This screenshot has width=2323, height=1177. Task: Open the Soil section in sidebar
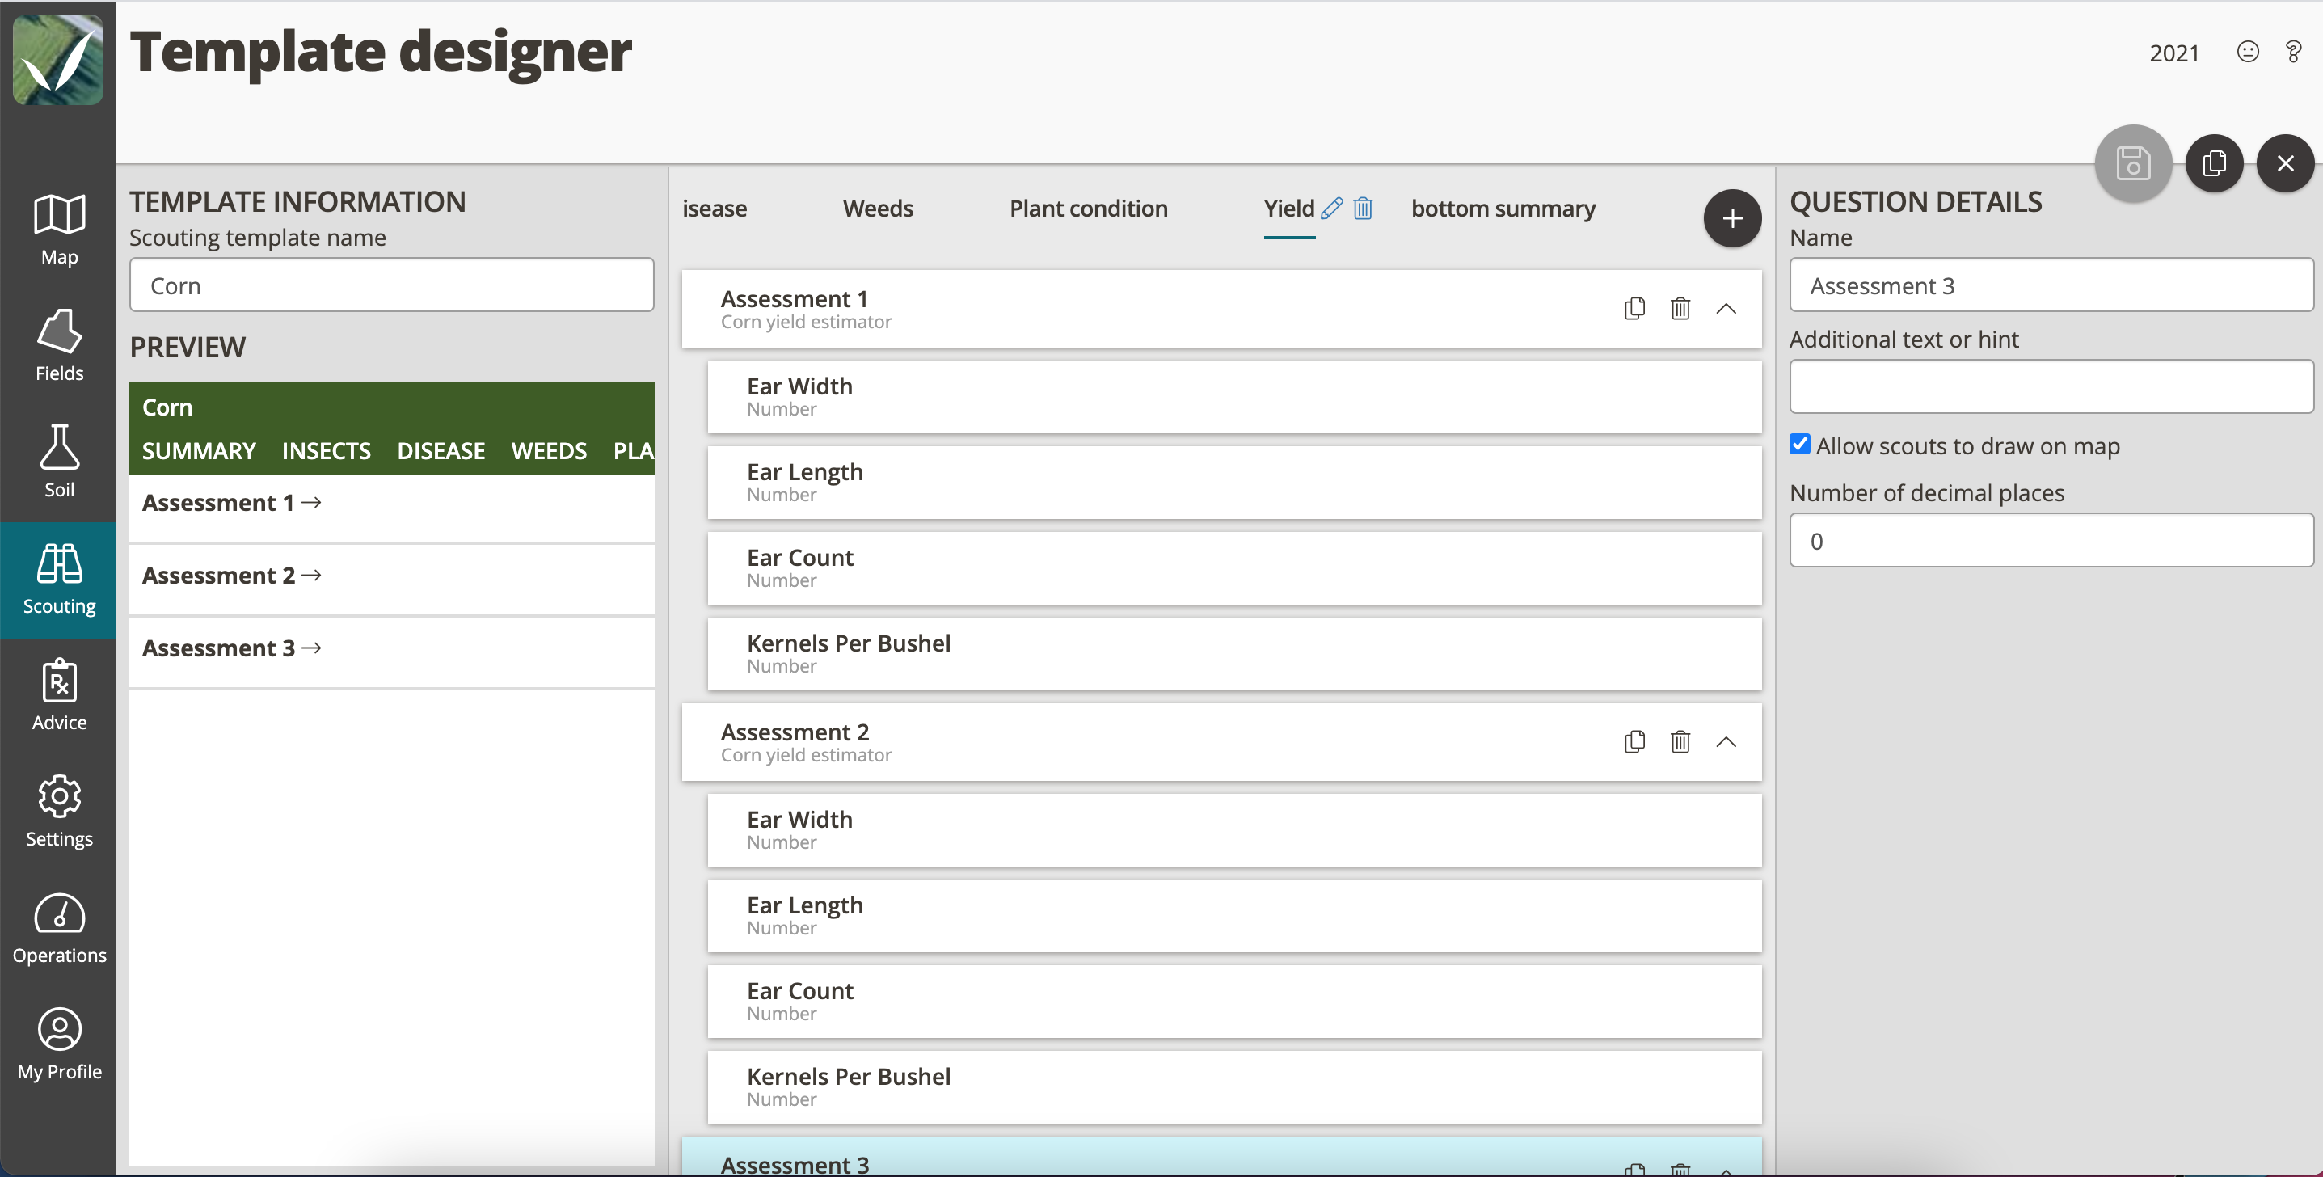click(x=59, y=462)
